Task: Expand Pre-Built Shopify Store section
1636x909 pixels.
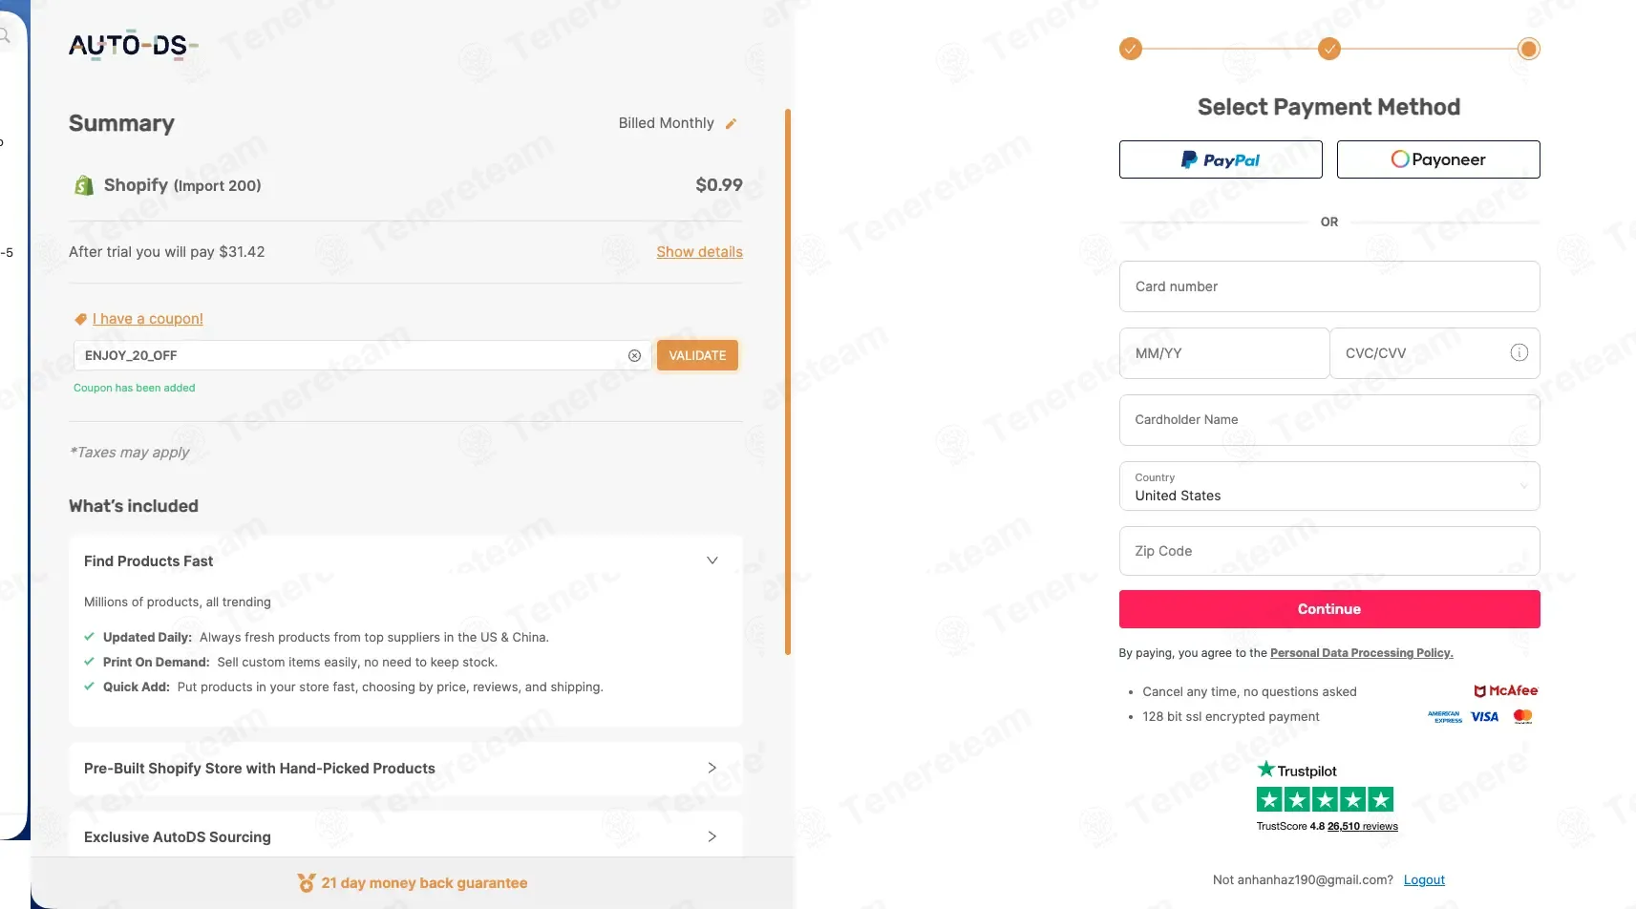Action: point(712,768)
